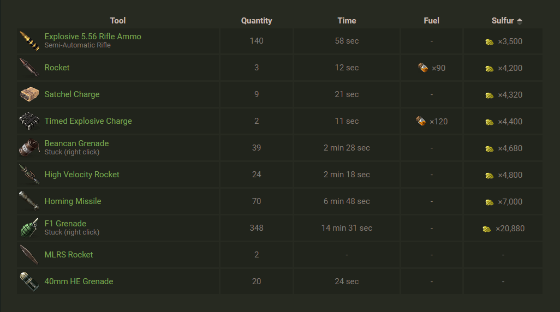
Task: Open the Homing Missile link
Action: click(73, 201)
